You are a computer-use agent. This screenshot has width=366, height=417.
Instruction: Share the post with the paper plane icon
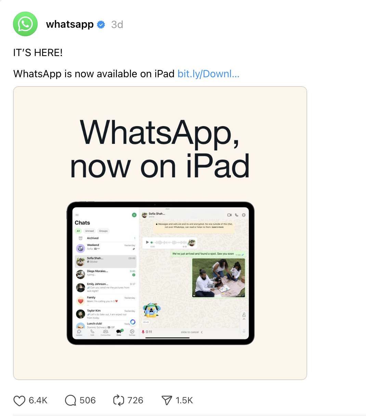pyautogui.click(x=167, y=401)
